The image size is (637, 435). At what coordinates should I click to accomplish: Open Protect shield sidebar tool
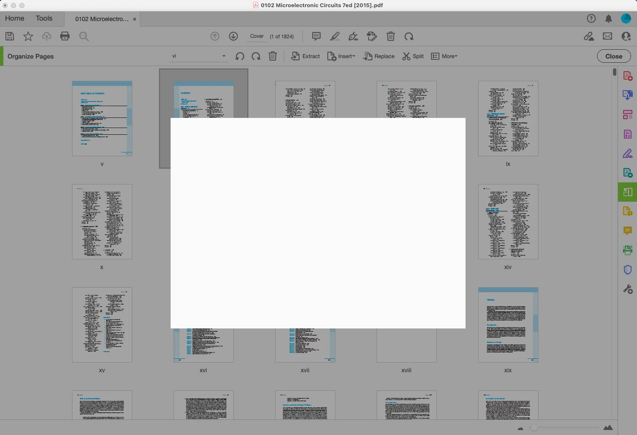point(628,270)
